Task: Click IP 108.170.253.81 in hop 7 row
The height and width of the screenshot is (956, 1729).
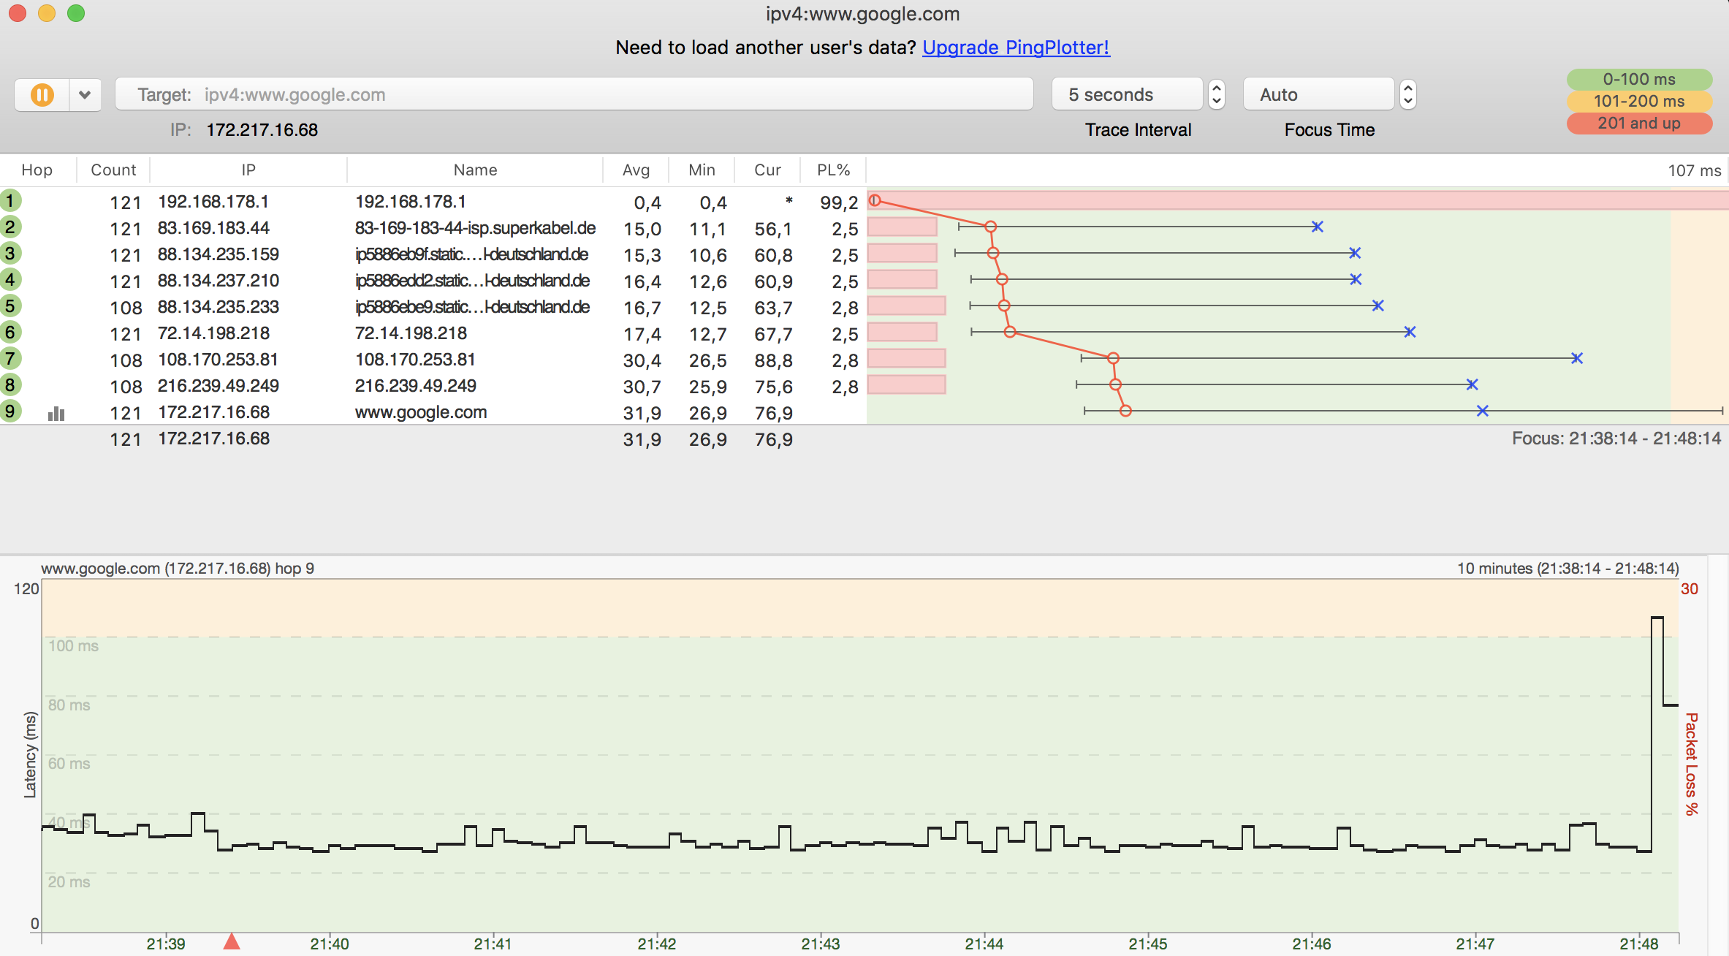Action: (218, 360)
